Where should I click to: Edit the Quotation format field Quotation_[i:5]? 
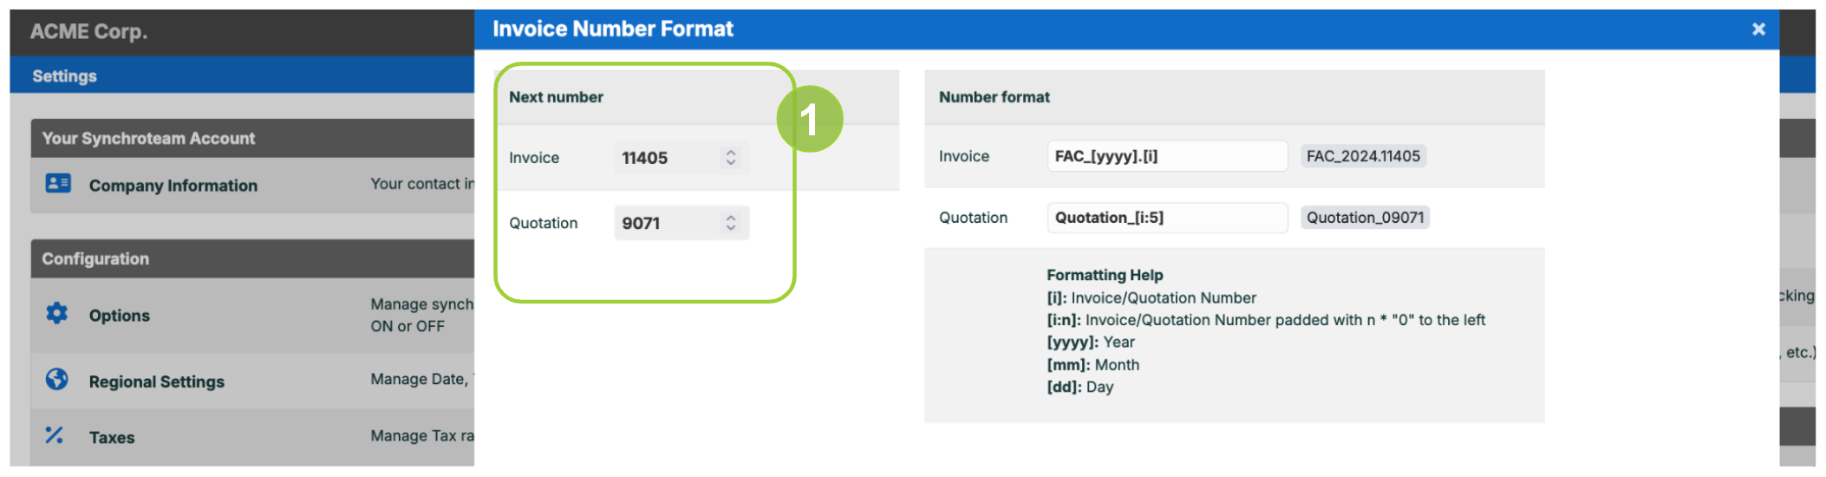[x=1167, y=218]
